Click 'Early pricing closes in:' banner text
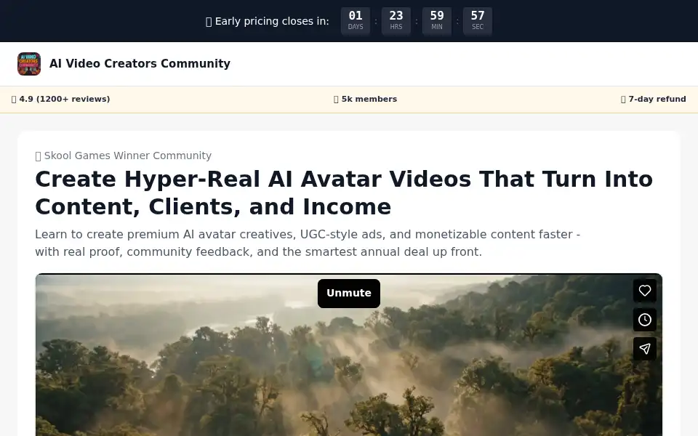The height and width of the screenshot is (436, 698). point(268,21)
